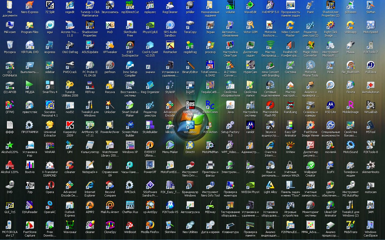Image resolution: width=385 pixels, height=240 pixels.
Task: Select the procexp icon
Action: pos(210,45)
